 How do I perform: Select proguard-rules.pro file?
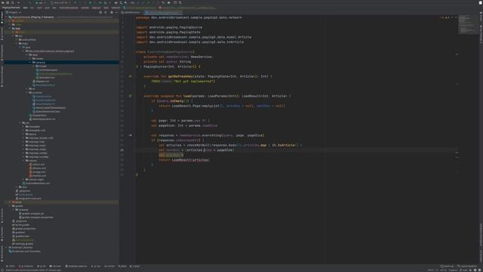(x=29, y=198)
